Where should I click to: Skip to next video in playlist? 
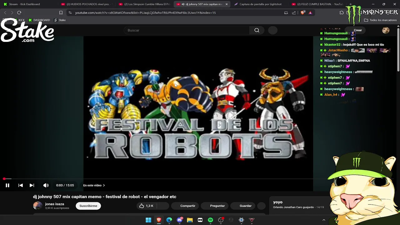click(x=32, y=185)
